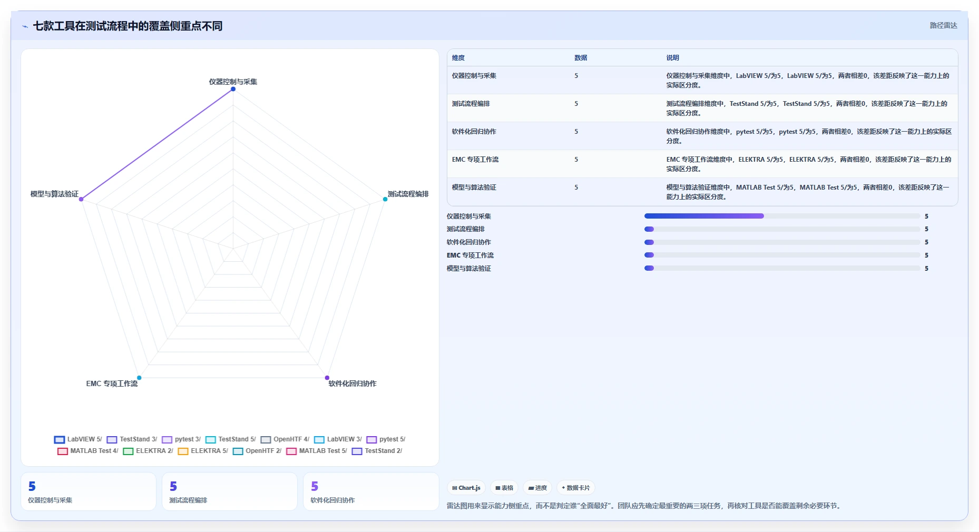The width and height of the screenshot is (979, 532).
Task: Click the description mentioning LabVIEW 5/为5
Action: point(808,81)
